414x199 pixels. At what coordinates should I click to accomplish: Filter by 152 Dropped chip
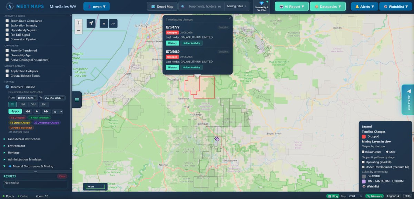(x=17, y=117)
